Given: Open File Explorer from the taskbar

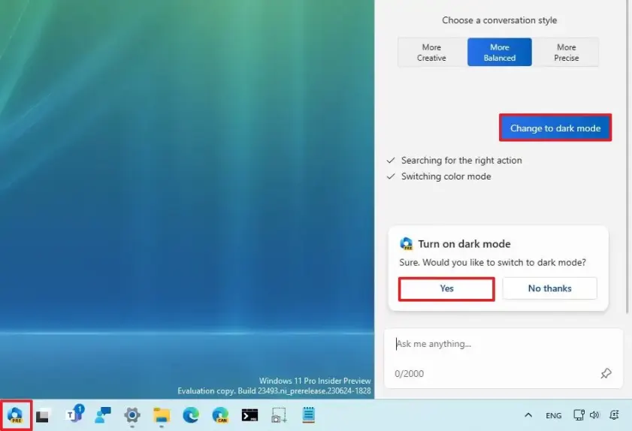Looking at the screenshot, I should pyautogui.click(x=162, y=415).
